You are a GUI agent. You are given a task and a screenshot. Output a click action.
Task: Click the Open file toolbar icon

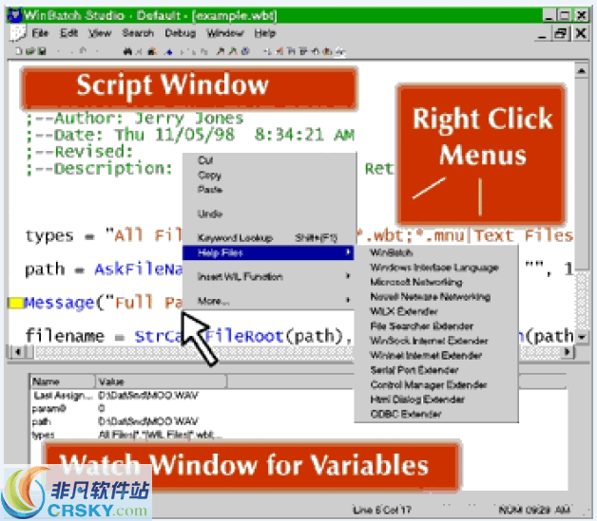tap(30, 51)
